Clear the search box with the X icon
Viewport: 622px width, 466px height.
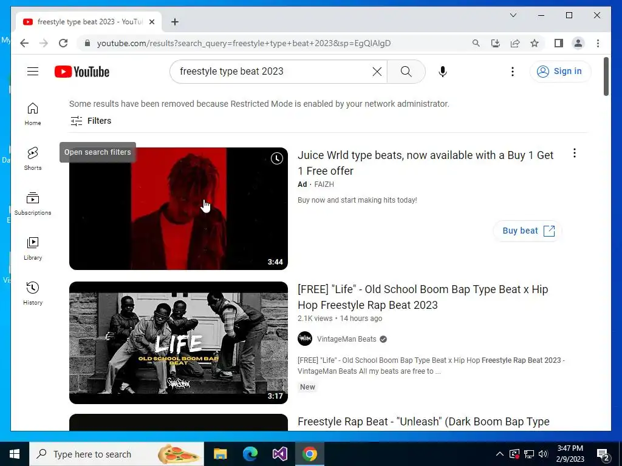click(x=377, y=72)
